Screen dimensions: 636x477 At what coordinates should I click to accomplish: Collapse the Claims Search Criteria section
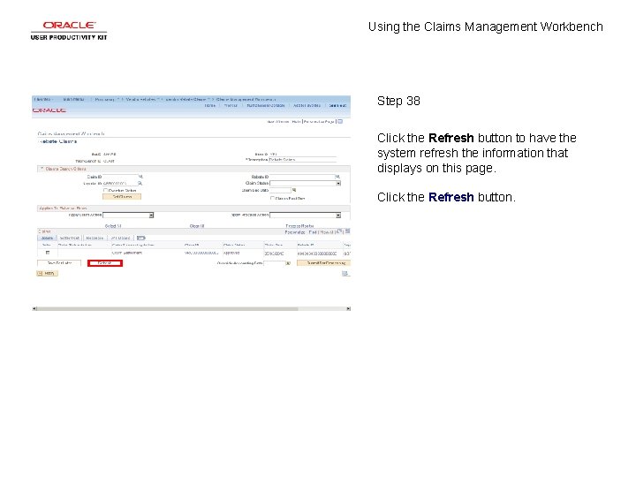[x=42, y=169]
